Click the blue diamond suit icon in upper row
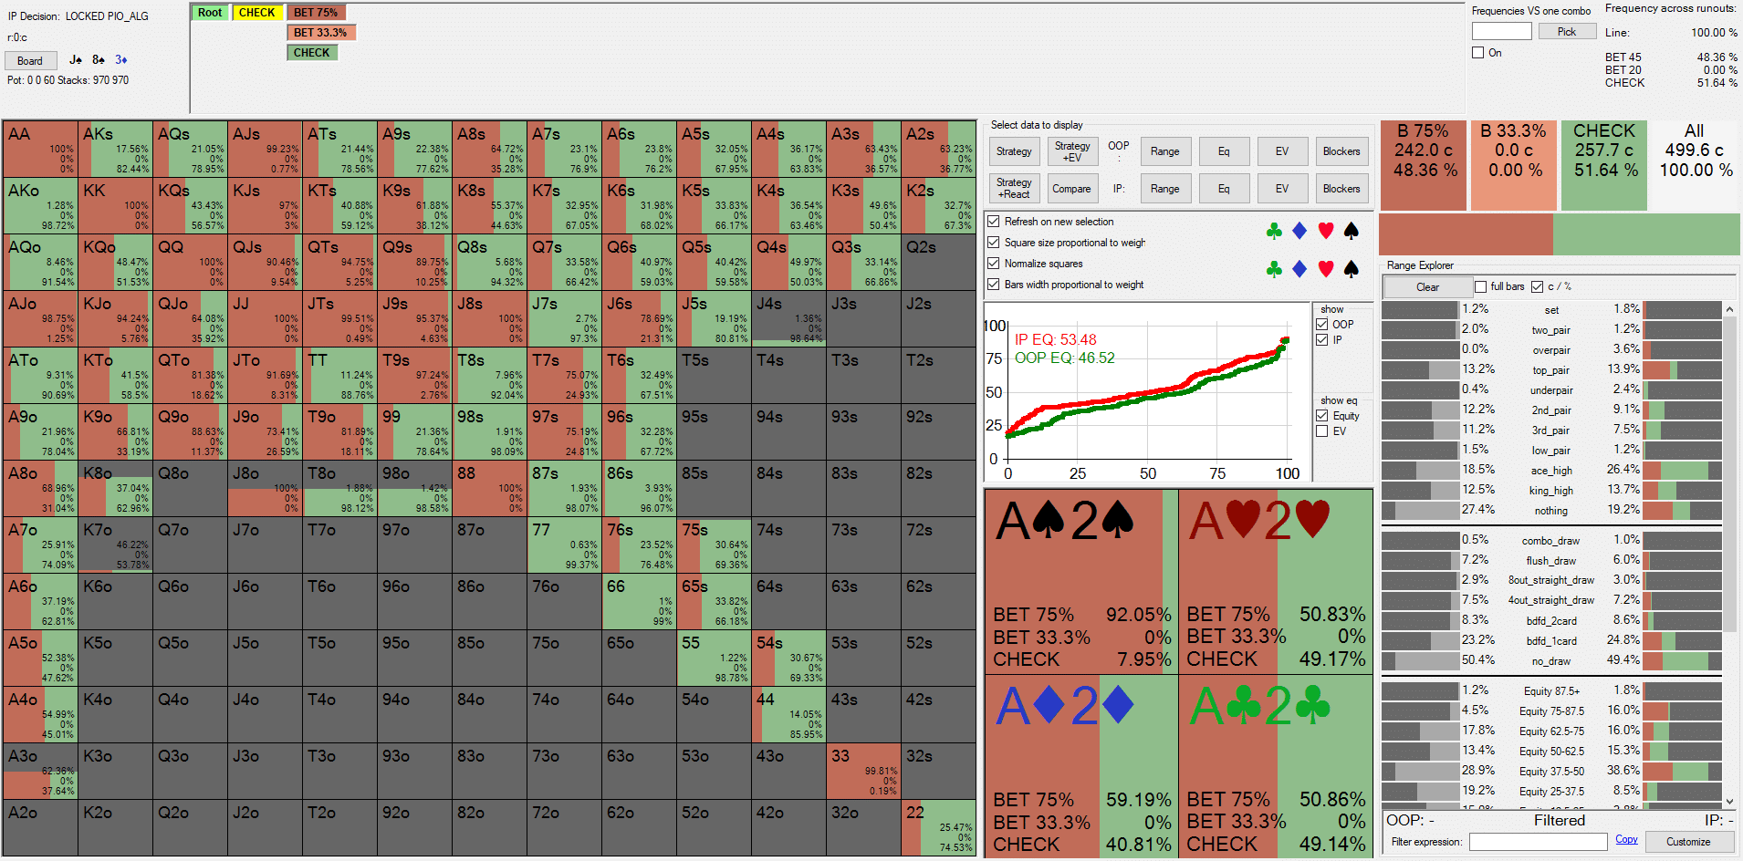 [x=1299, y=232]
